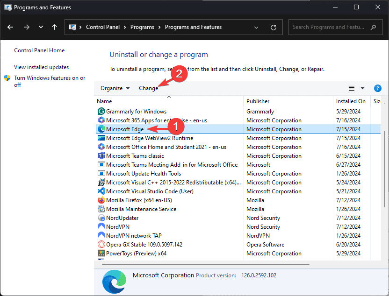Click the Grammarly publisher cell

(x=260, y=112)
